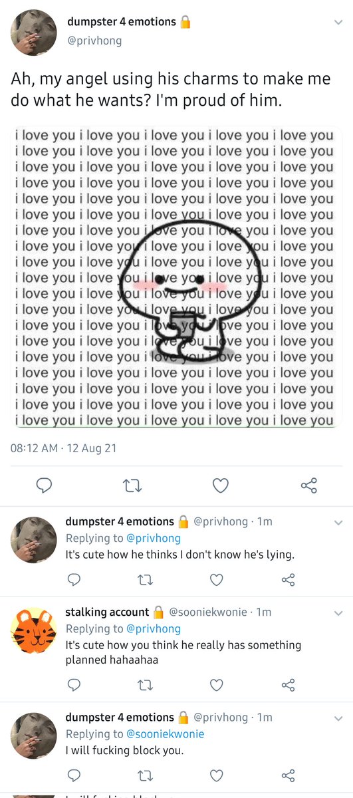This screenshot has height=798, width=353.
Task: Like the stalking account reply
Action: point(216,685)
